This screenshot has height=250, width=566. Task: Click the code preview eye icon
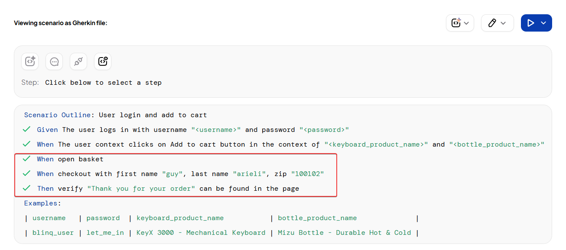pos(103,61)
